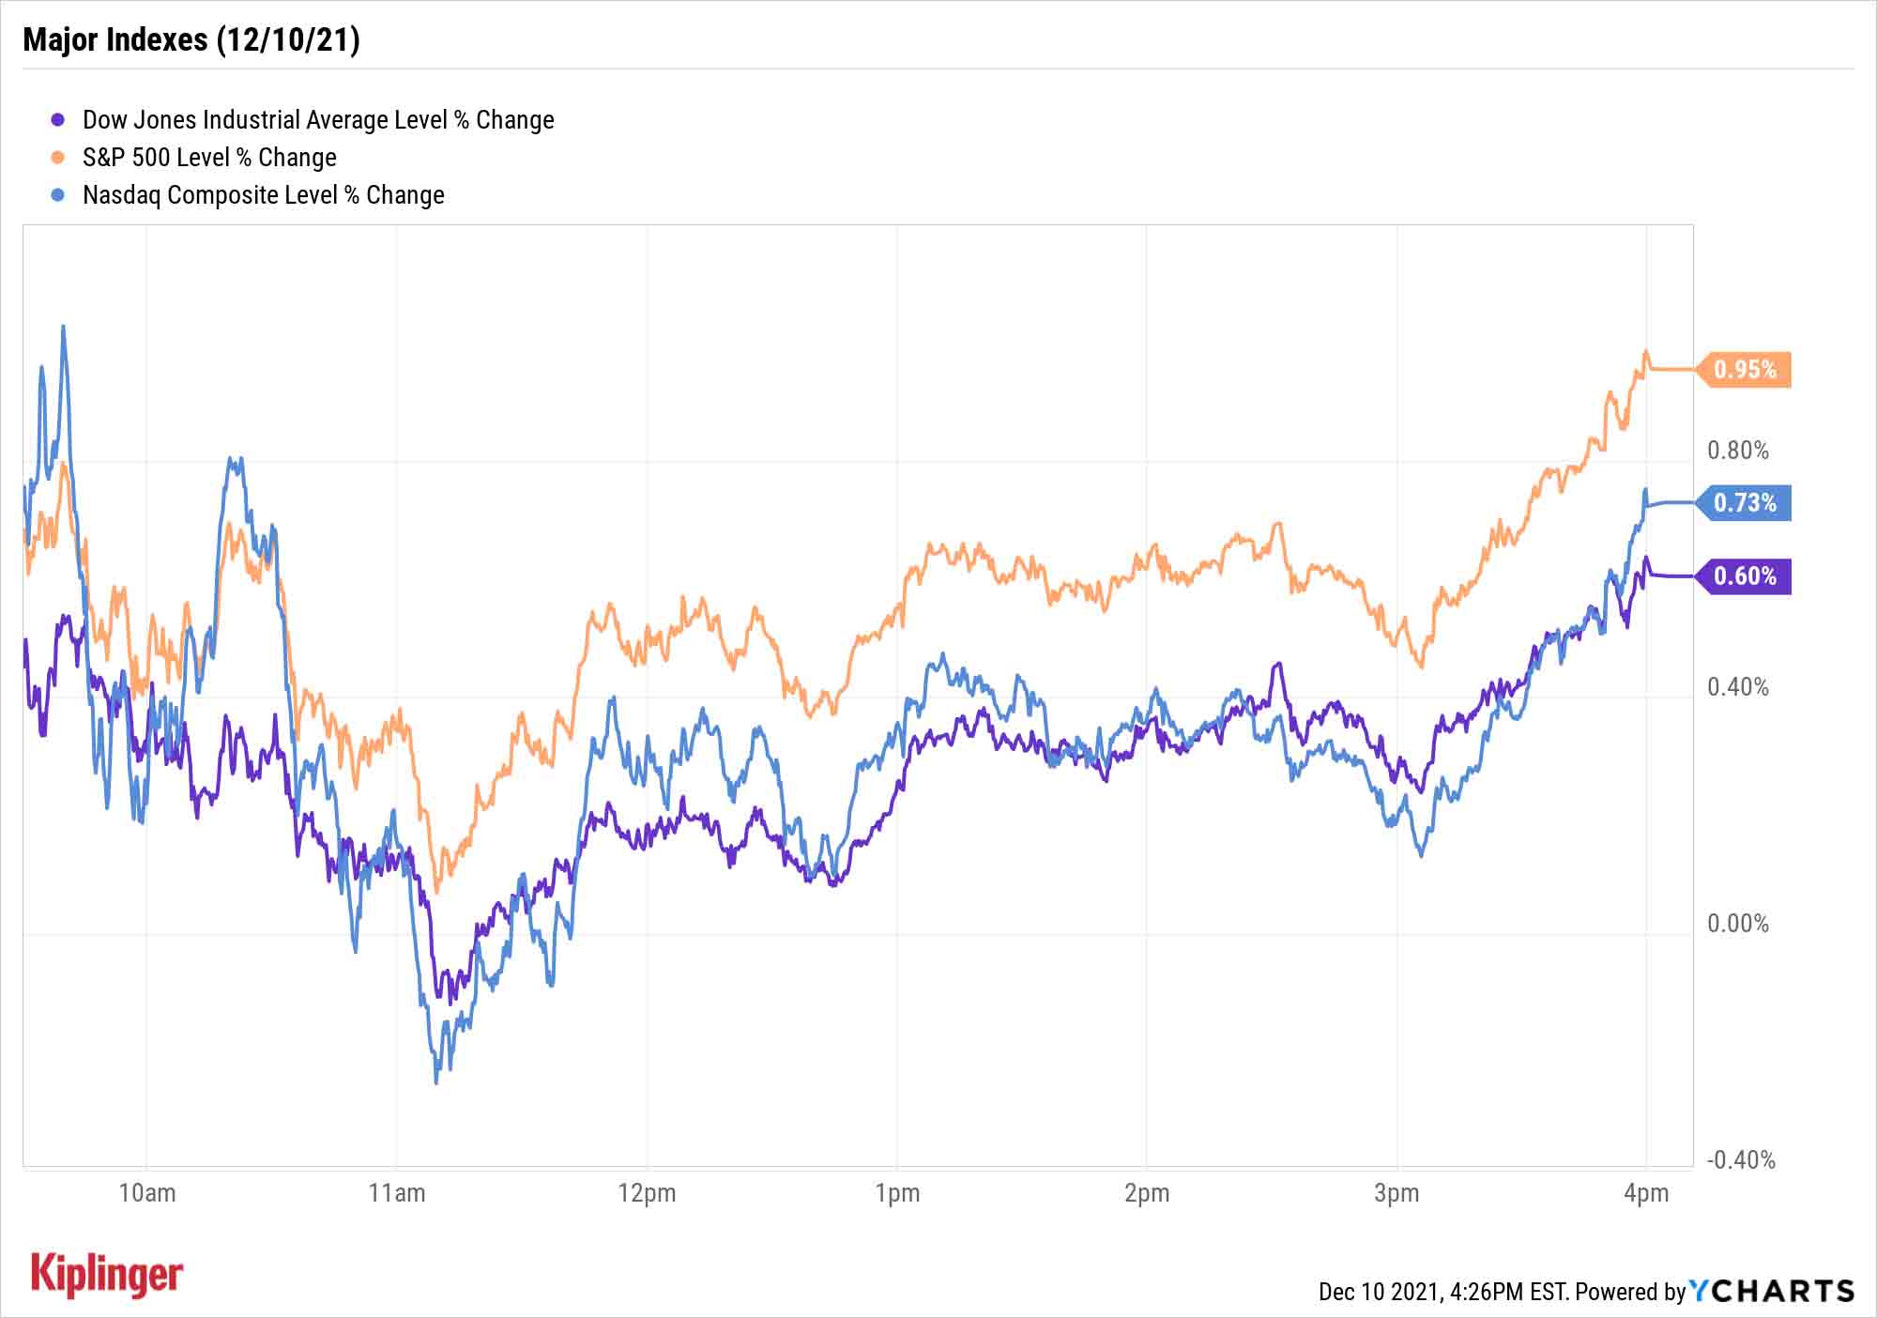Viewport: 1877px width, 1318px height.
Task: Click the Major Indexes chart title
Action: click(191, 39)
